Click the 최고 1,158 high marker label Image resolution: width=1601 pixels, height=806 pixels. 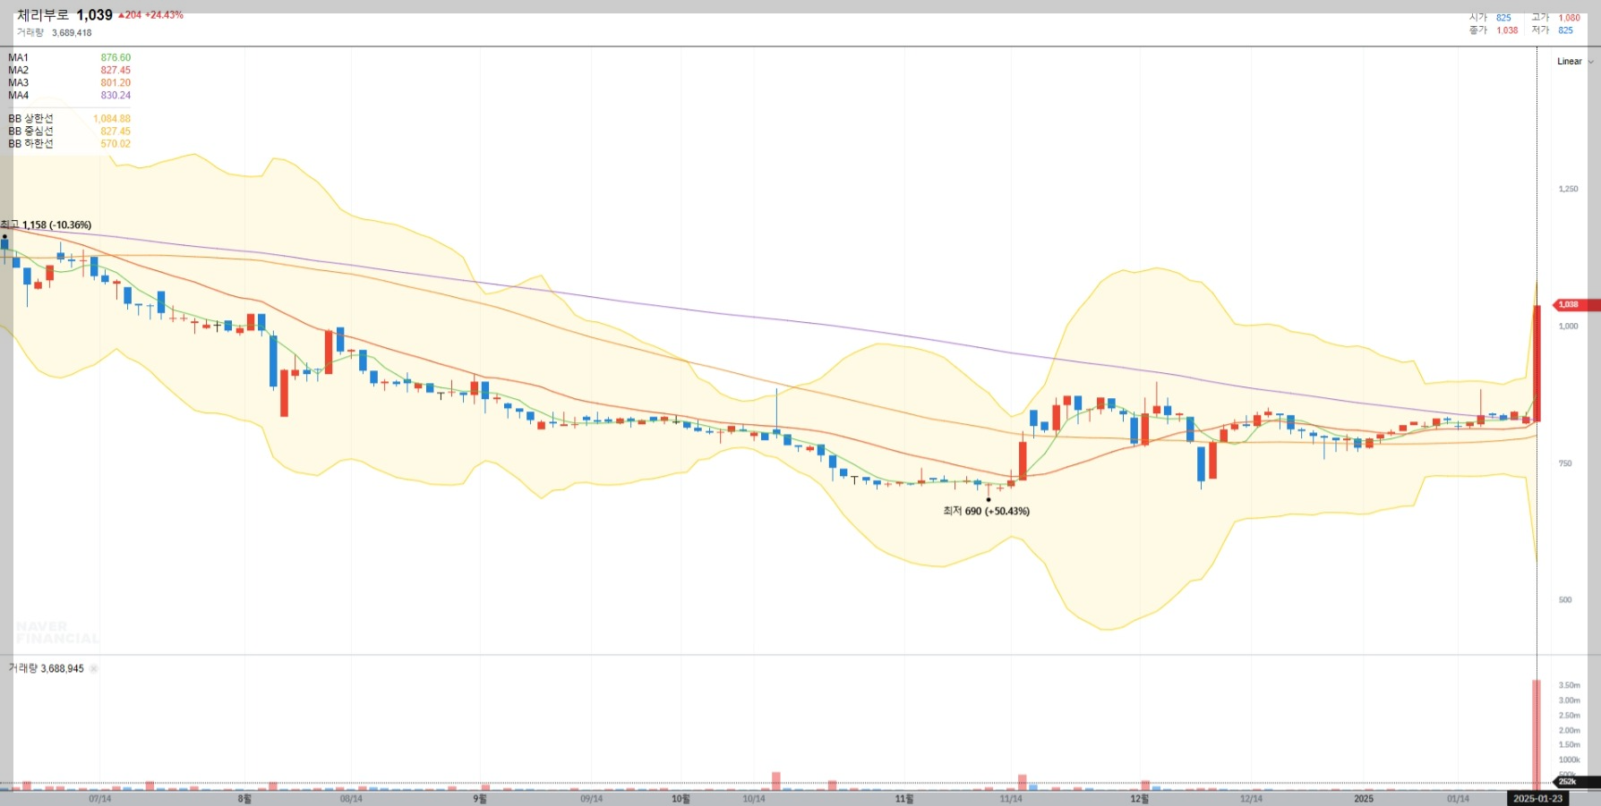pyautogui.click(x=46, y=225)
